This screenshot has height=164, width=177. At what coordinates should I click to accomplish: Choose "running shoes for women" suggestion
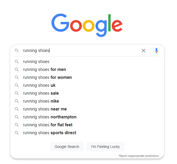point(47,78)
